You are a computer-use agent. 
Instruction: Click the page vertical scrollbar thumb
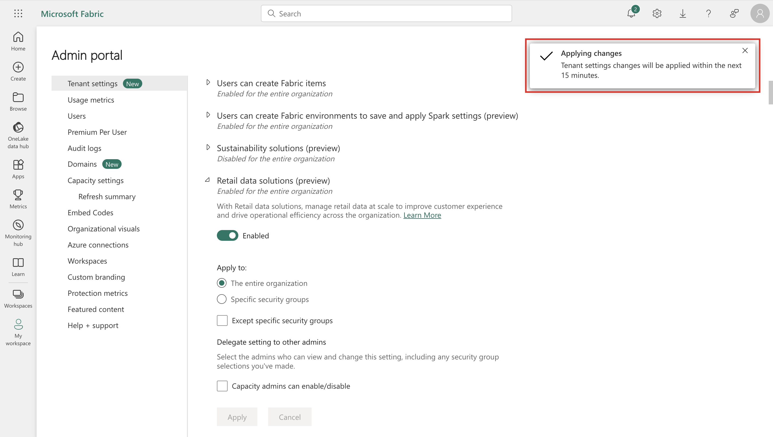[x=770, y=92]
